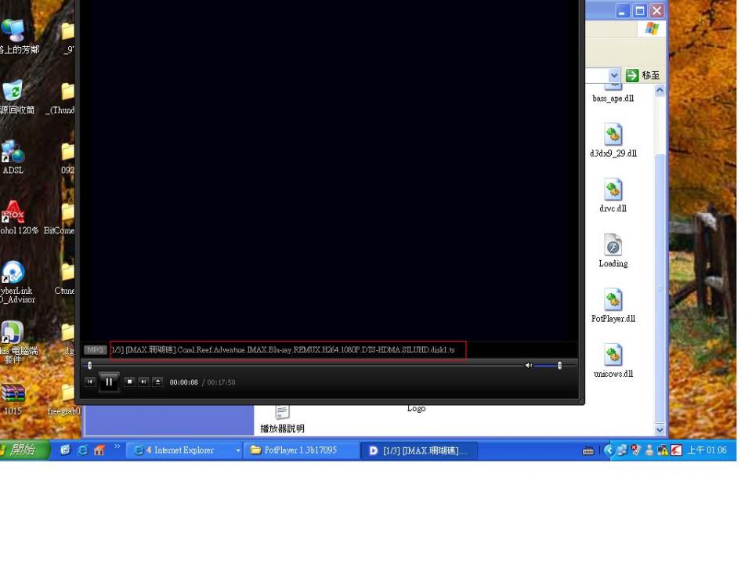
Task: Select the drvc.dll file
Action: point(613,196)
